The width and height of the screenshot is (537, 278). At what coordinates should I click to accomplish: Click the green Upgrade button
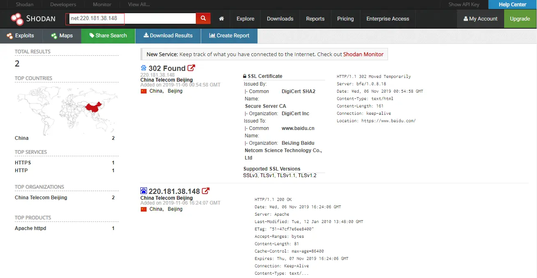point(520,19)
